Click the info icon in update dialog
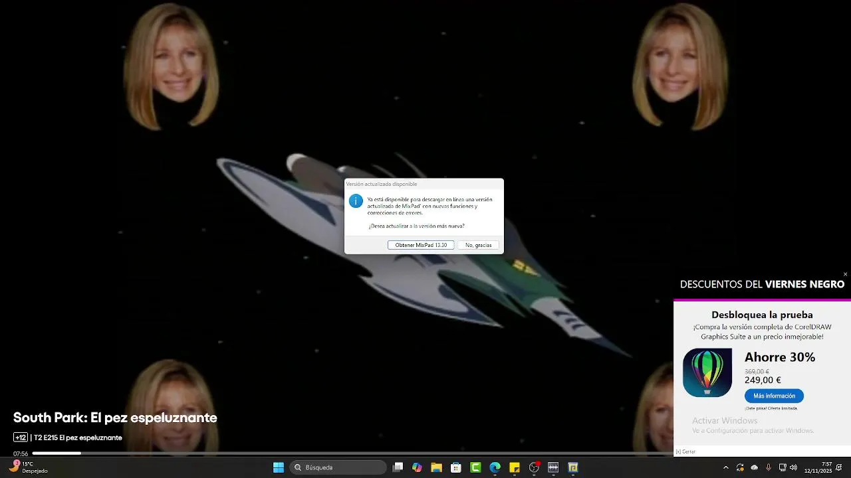 coord(356,200)
